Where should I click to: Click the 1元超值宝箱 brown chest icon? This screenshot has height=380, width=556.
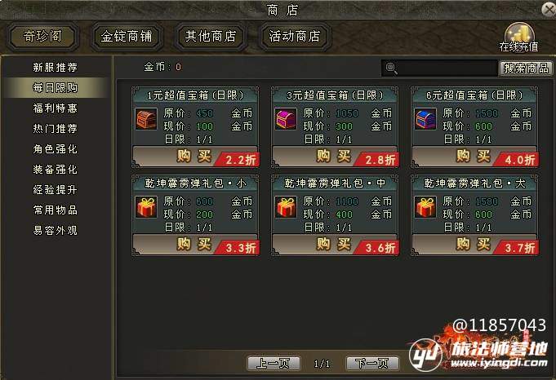pyautogui.click(x=146, y=119)
